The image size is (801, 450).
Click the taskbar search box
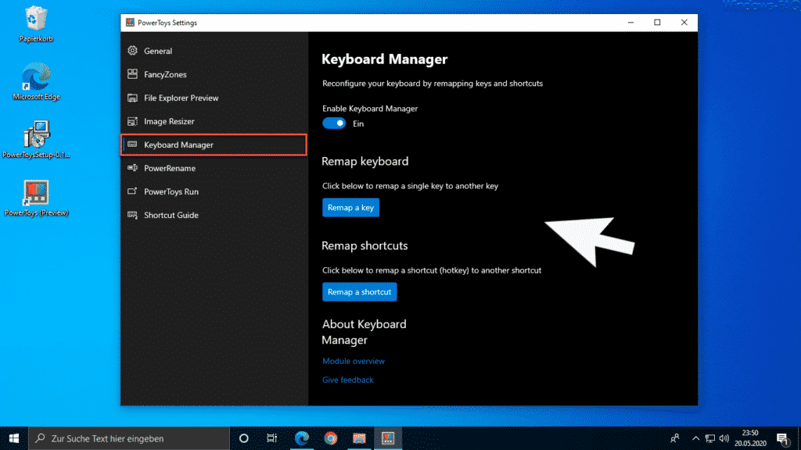tap(129, 438)
